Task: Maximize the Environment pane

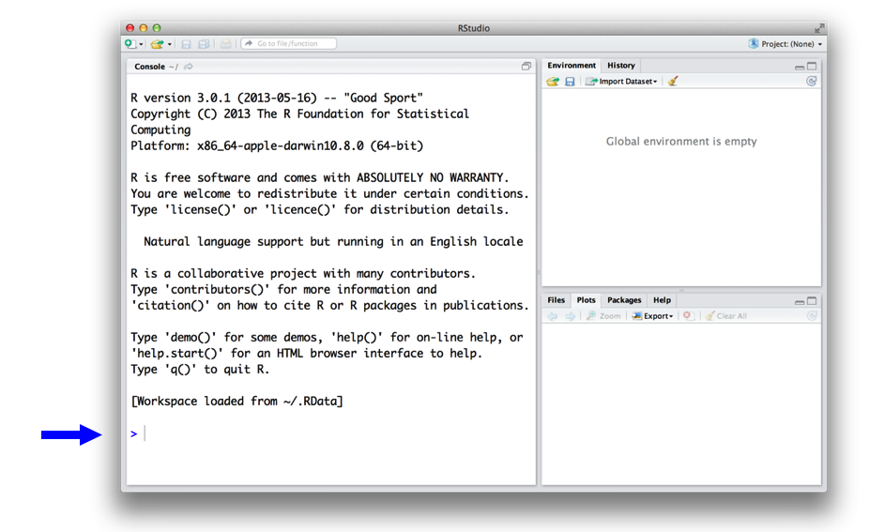Action: [x=813, y=67]
